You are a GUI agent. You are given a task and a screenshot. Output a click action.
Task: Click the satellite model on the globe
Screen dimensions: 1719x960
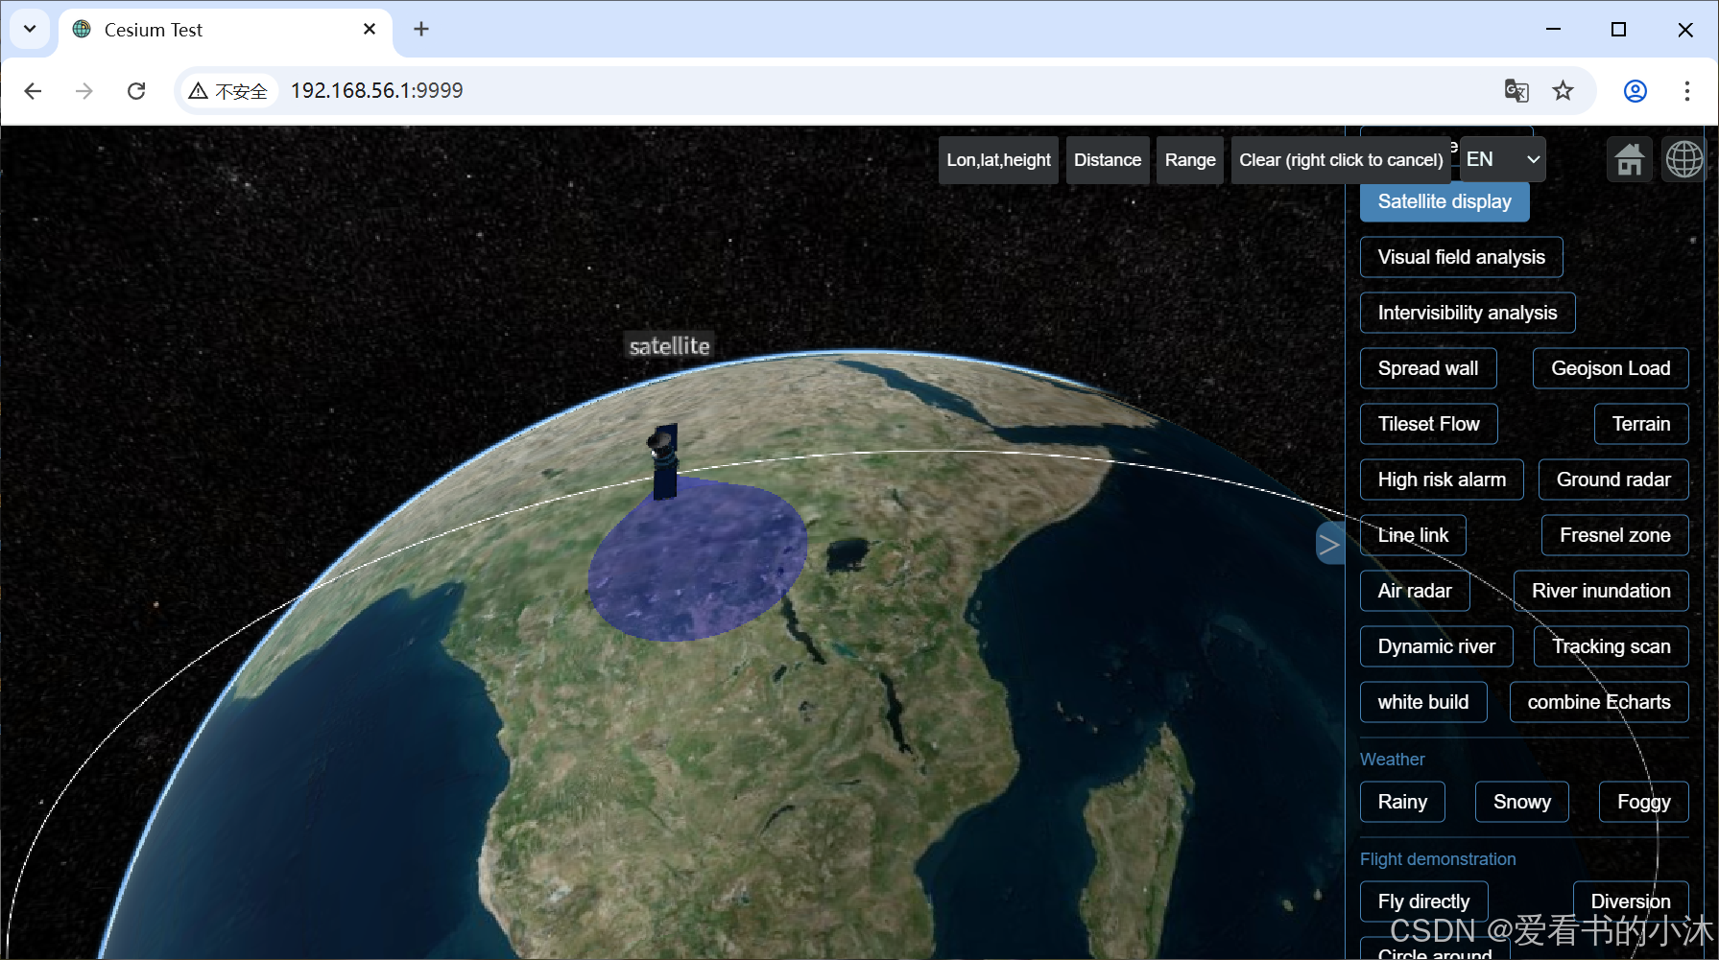pyautogui.click(x=664, y=461)
